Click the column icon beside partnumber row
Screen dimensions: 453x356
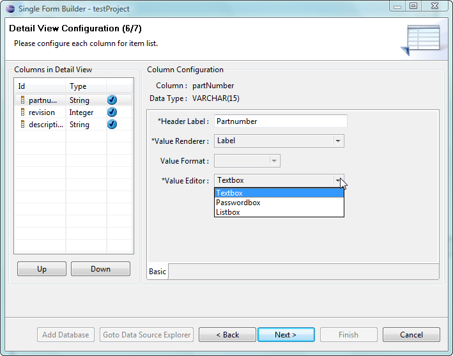pyautogui.click(x=23, y=100)
